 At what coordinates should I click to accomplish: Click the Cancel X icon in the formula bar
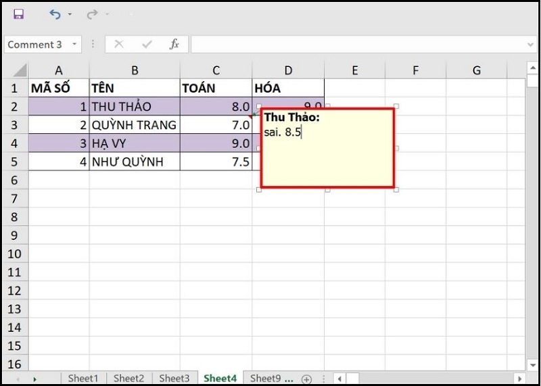[119, 45]
